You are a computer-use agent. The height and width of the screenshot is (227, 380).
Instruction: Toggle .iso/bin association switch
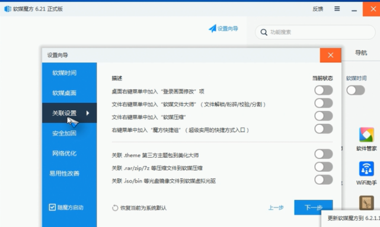pos(324,180)
